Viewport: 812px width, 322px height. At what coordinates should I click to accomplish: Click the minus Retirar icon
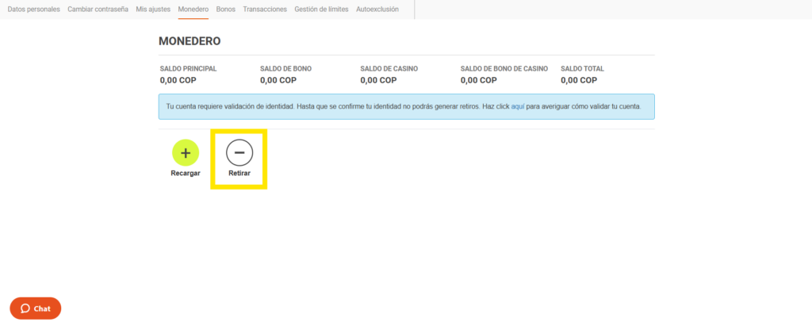click(239, 153)
